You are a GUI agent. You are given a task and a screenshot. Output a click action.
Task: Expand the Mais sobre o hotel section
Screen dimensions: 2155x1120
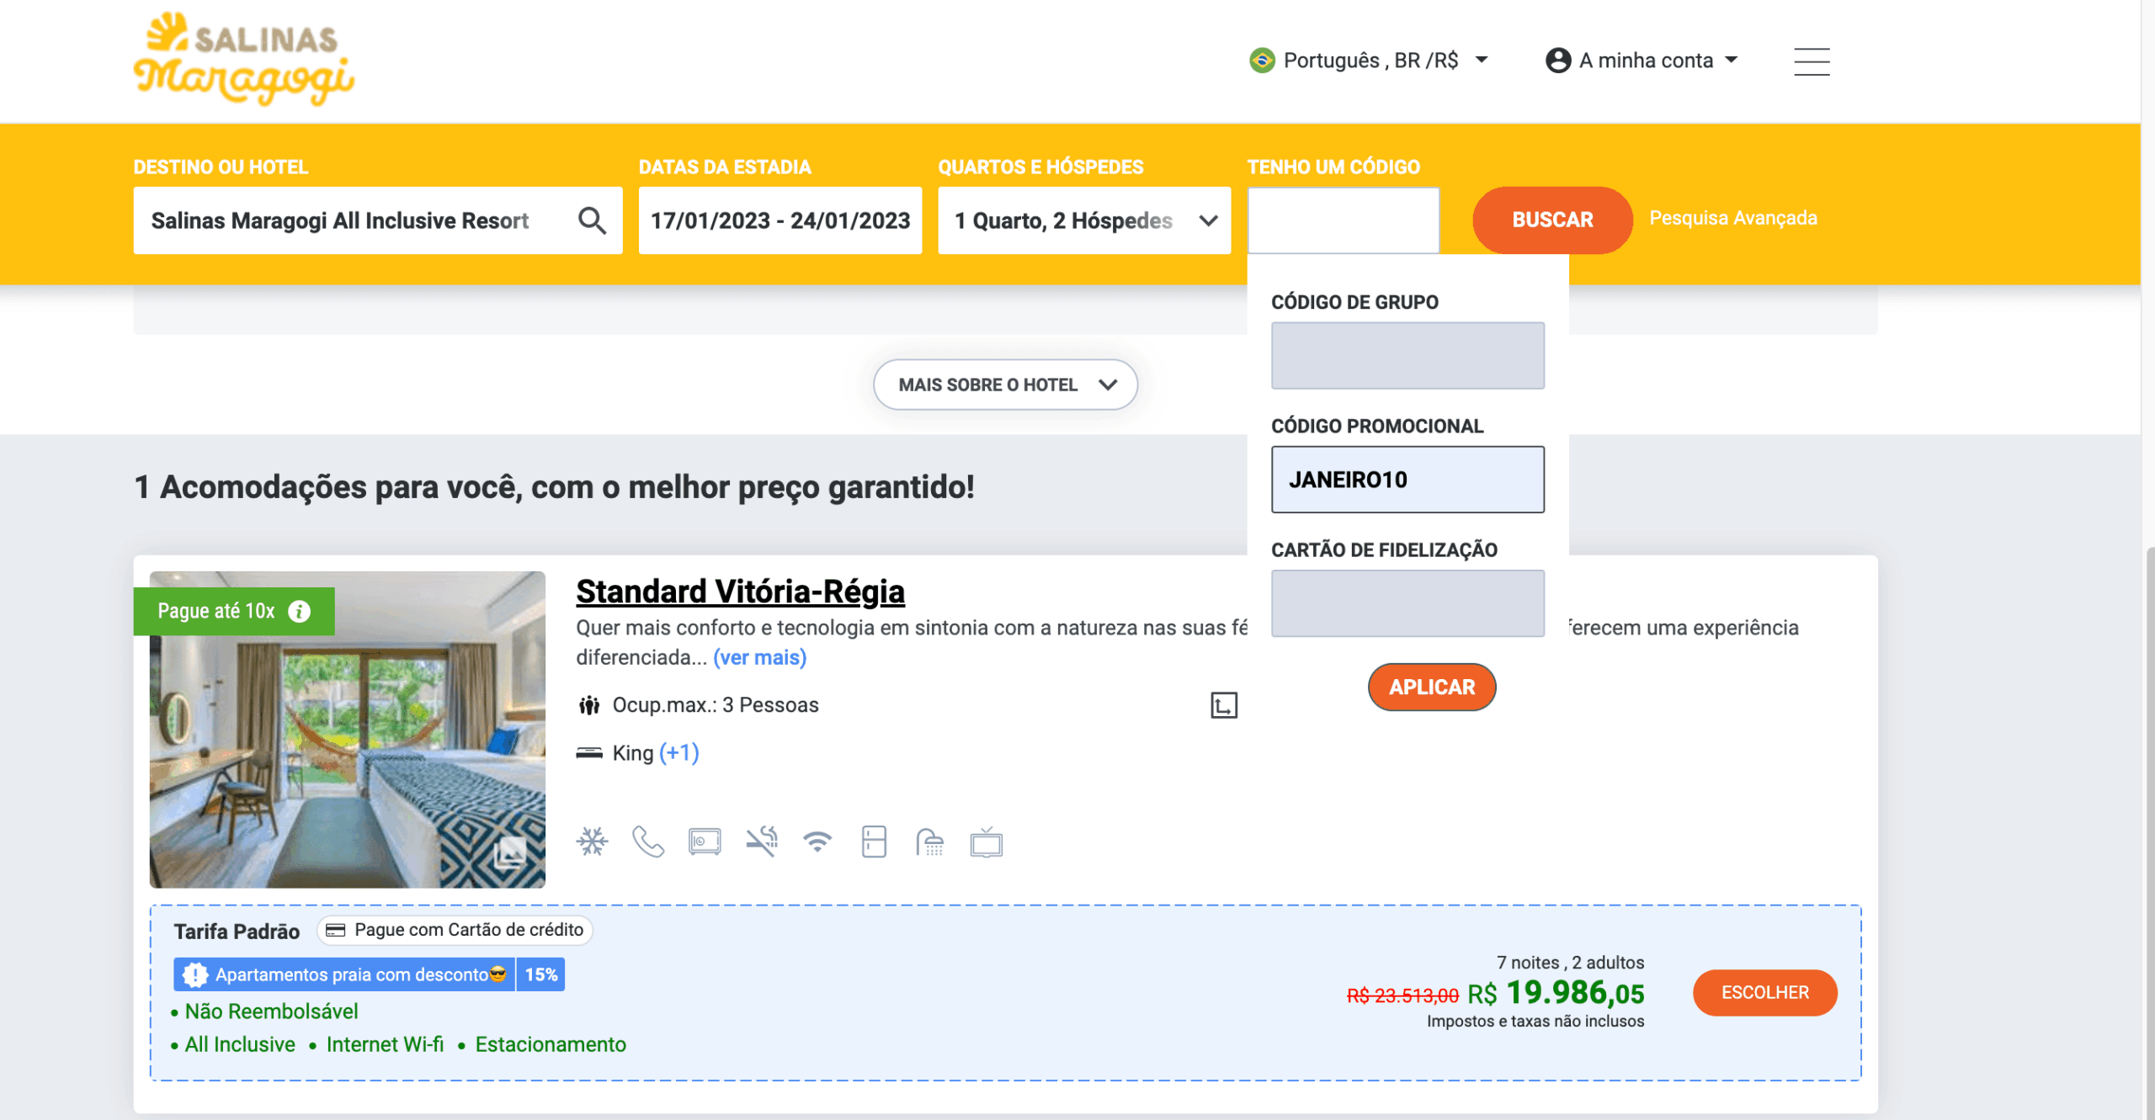click(1005, 385)
